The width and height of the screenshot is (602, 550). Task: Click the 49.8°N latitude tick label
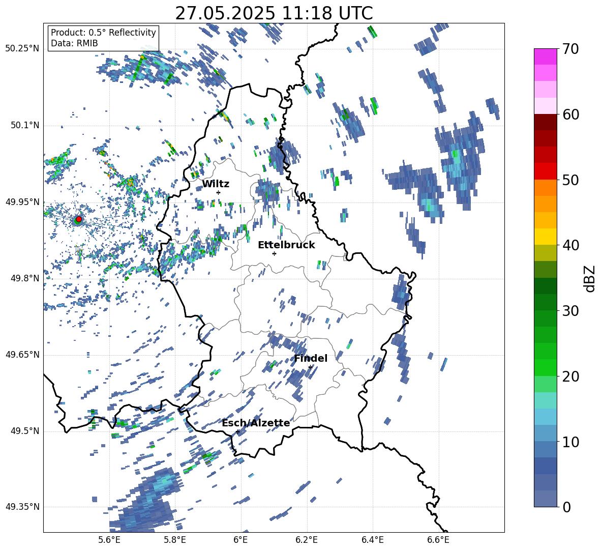coord(25,278)
